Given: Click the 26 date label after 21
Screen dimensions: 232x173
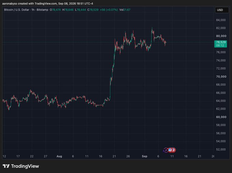Looking at the screenshot, I should coord(128,156).
